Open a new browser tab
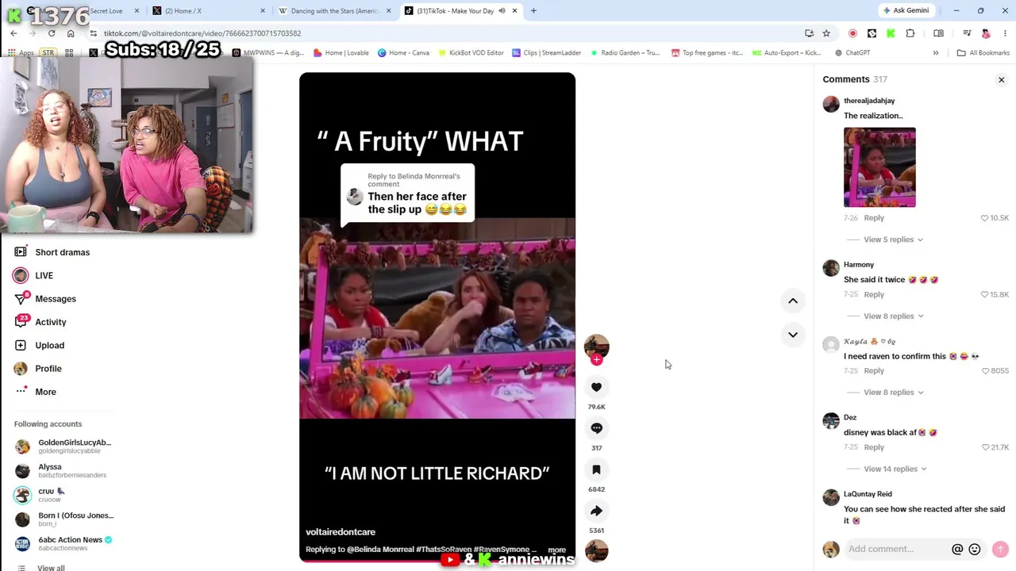The width and height of the screenshot is (1016, 571). coord(533,11)
